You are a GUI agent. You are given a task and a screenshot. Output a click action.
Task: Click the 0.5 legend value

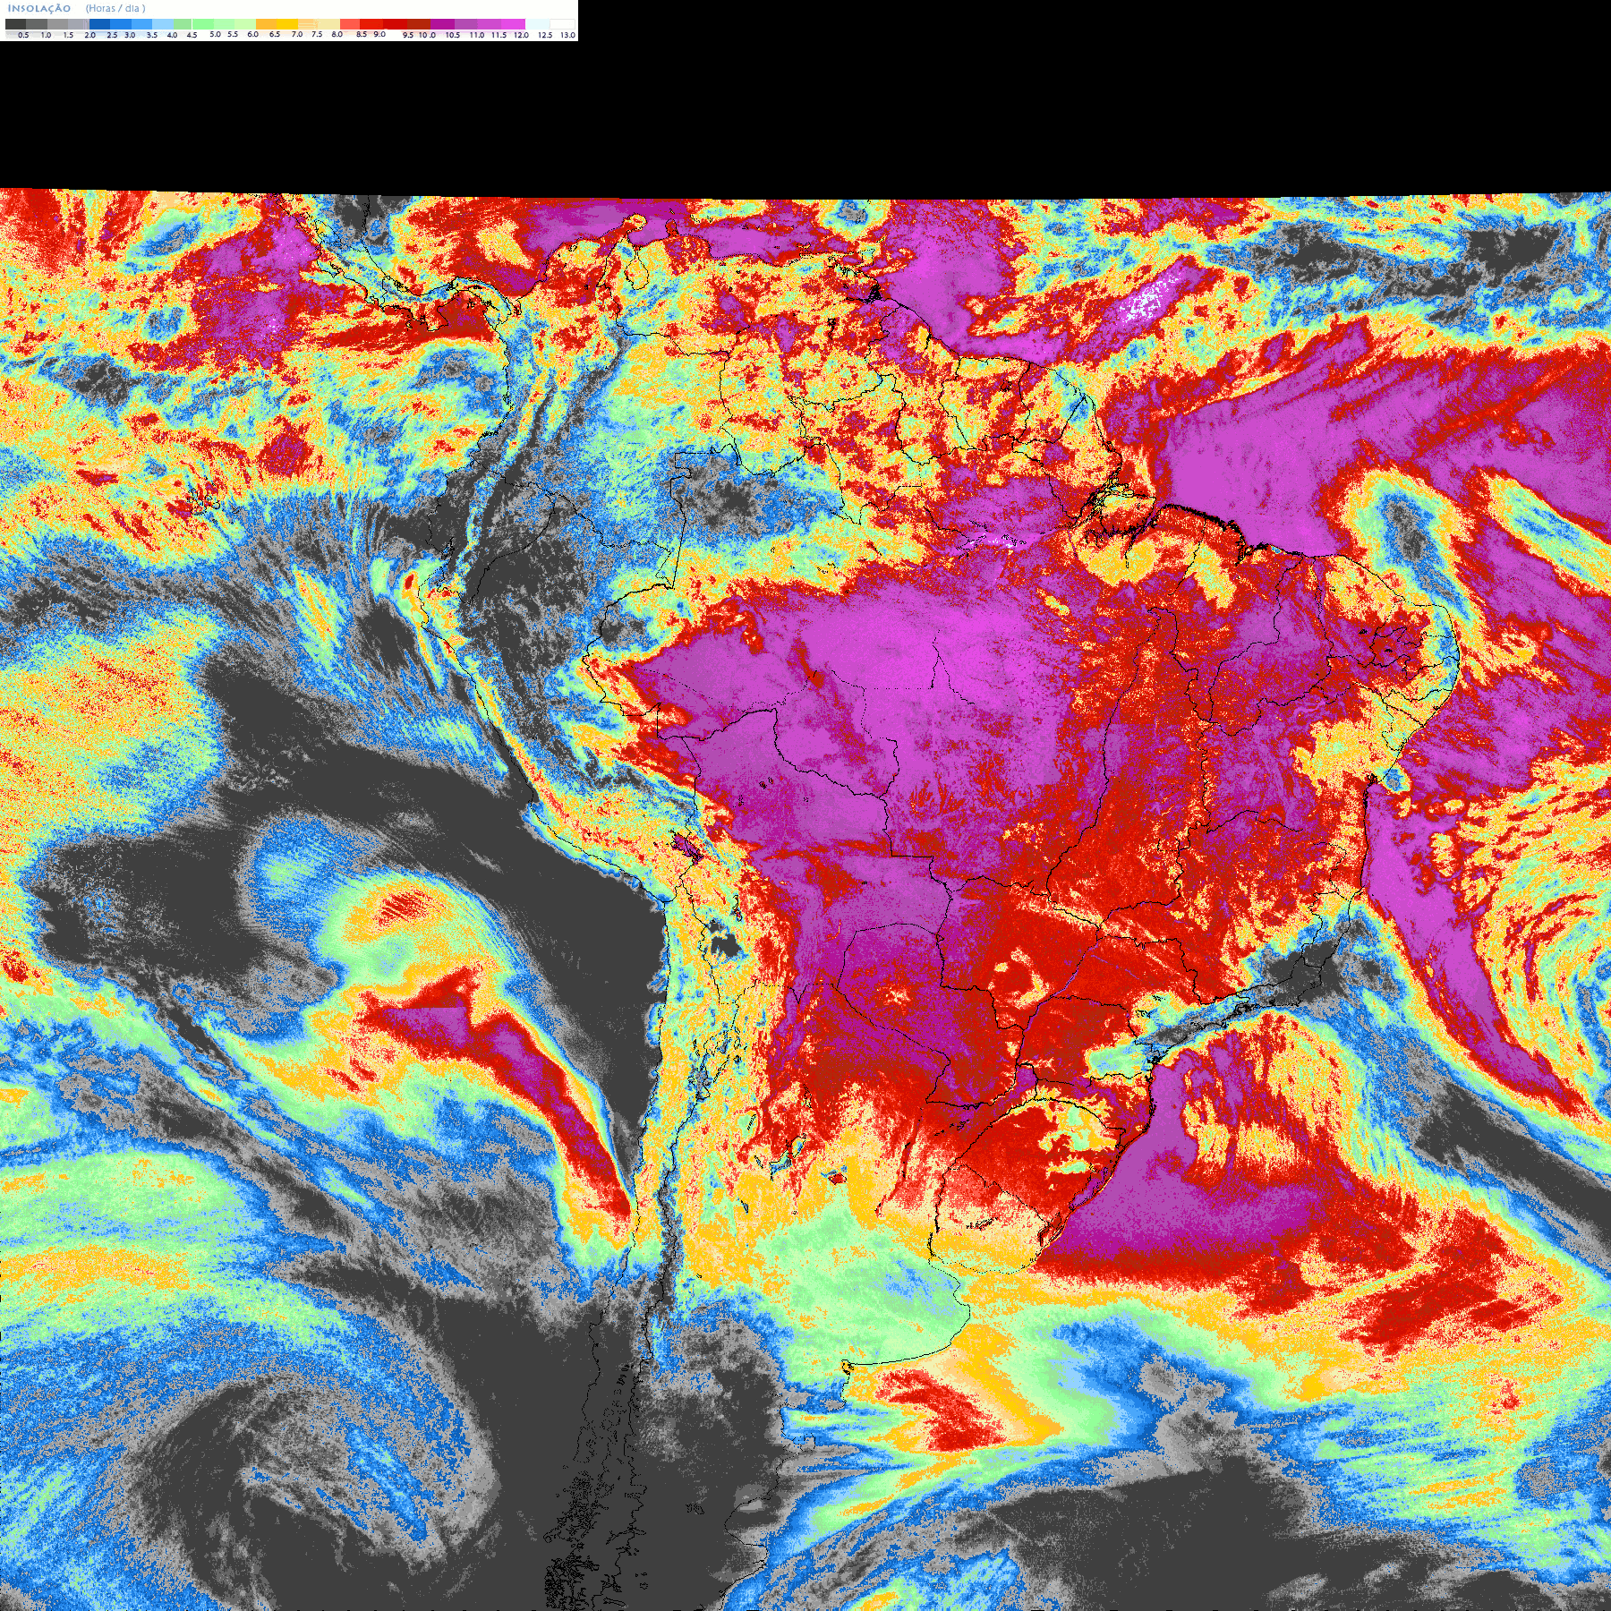pos(23,35)
